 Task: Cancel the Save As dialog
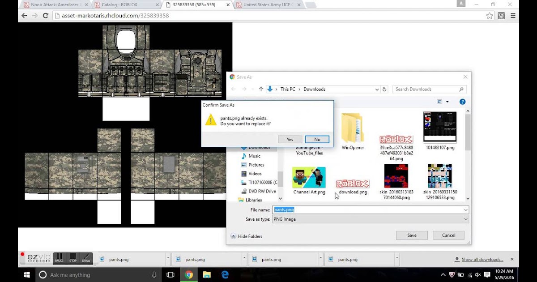tap(448, 235)
